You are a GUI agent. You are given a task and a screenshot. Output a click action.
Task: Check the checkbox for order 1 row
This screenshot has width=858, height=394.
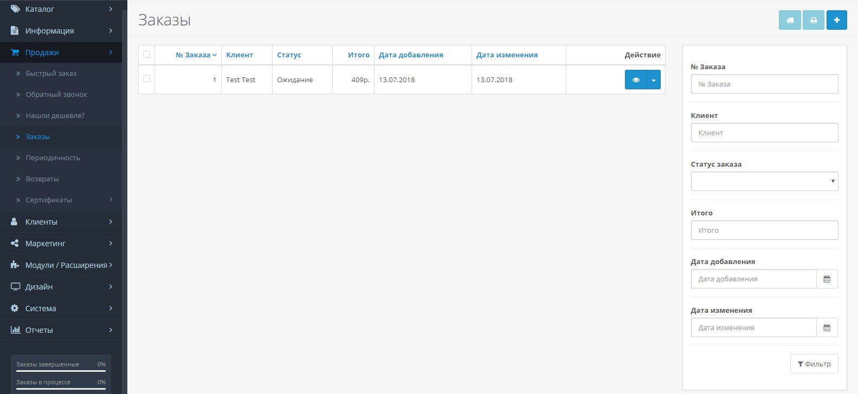pos(146,79)
